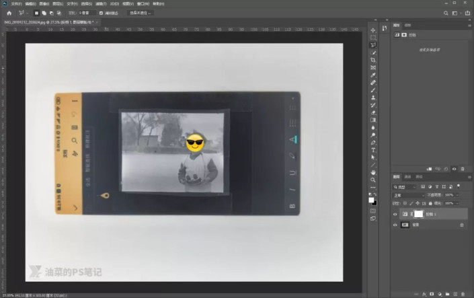Add new adjustment layer icon
The height and width of the screenshot is (298, 474).
(x=440, y=294)
